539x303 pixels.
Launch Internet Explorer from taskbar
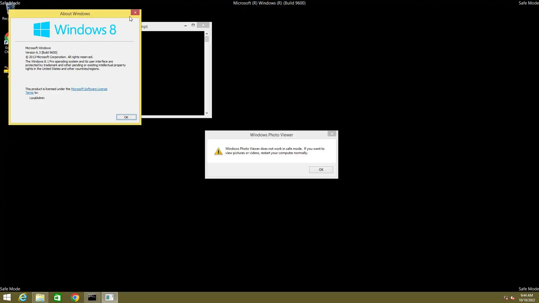[x=23, y=297]
